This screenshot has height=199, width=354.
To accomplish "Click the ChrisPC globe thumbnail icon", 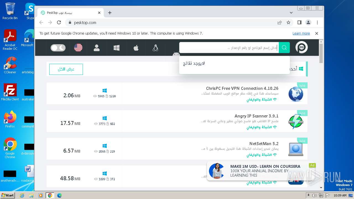I will click(x=296, y=94).
